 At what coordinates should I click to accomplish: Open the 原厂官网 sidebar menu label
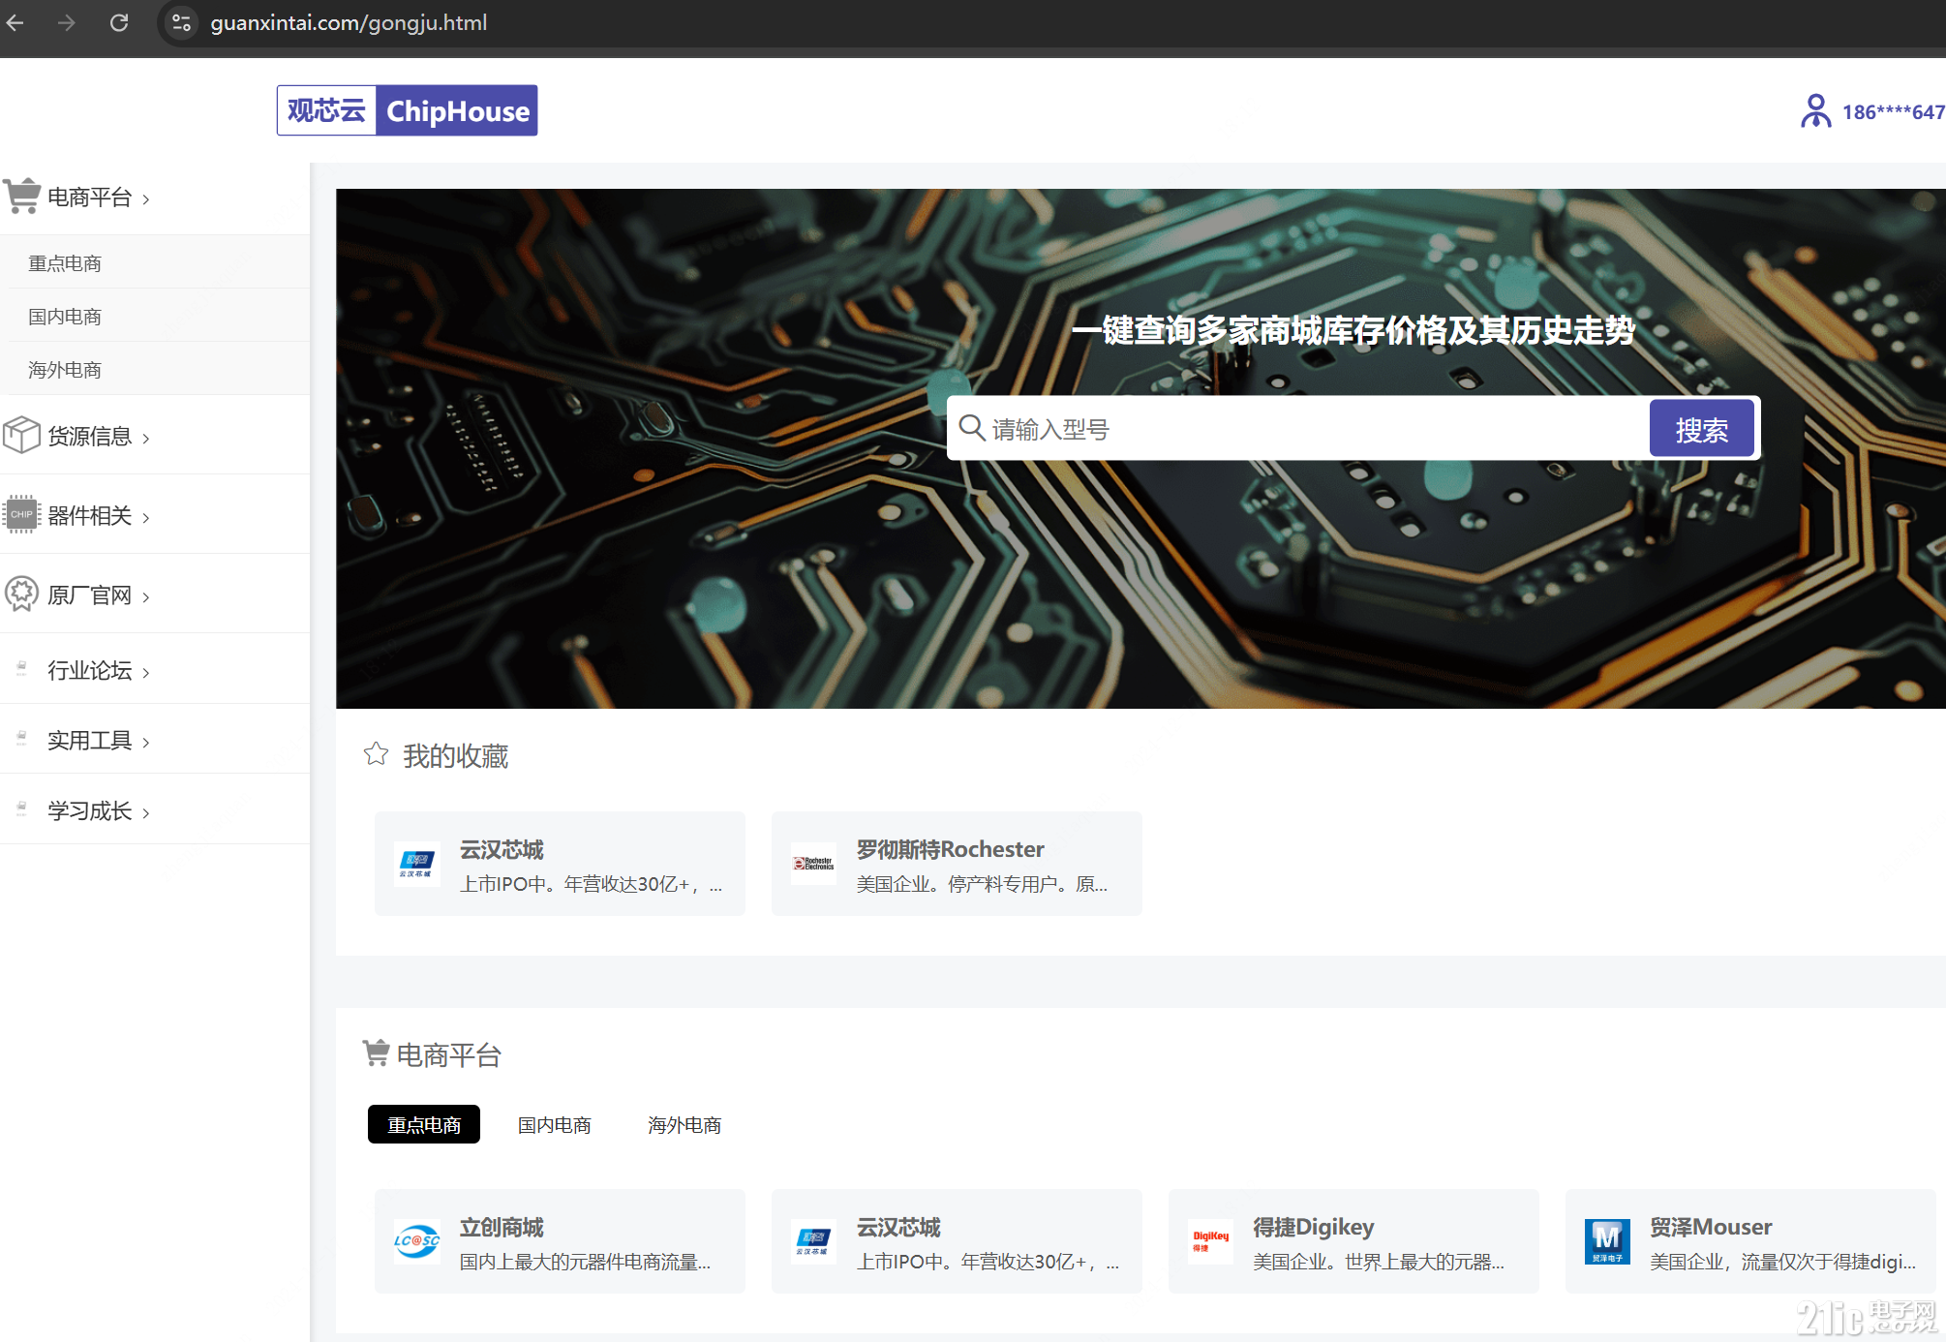90,595
